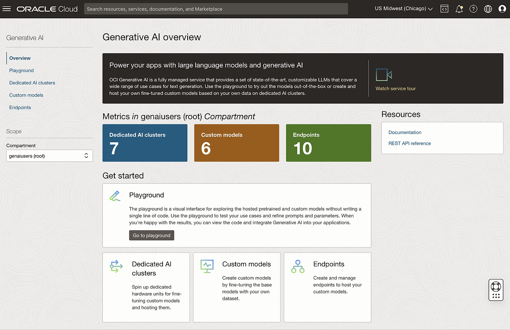Click the Custom models monitor icon
Screen dimensions: 510x330
207,266
